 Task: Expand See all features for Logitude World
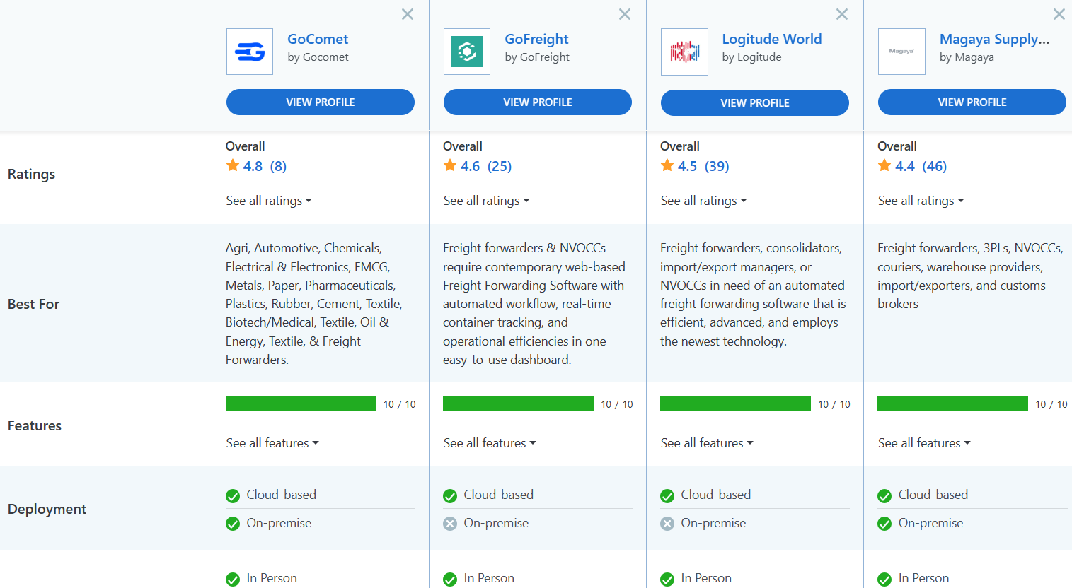707,443
